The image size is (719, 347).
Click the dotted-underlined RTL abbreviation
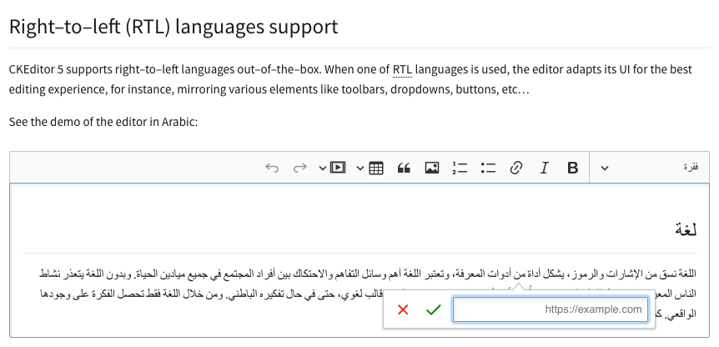[x=402, y=70]
